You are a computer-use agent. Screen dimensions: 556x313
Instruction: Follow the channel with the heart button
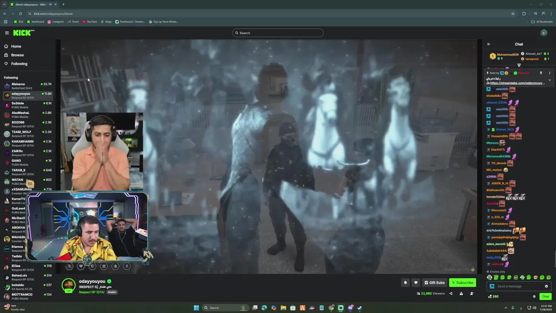point(416,283)
